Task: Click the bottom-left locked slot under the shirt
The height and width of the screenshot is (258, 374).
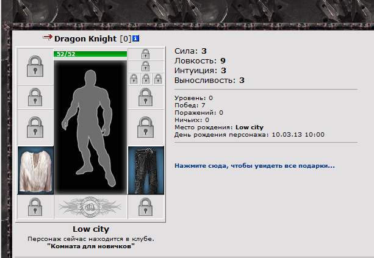Action: pos(35,207)
